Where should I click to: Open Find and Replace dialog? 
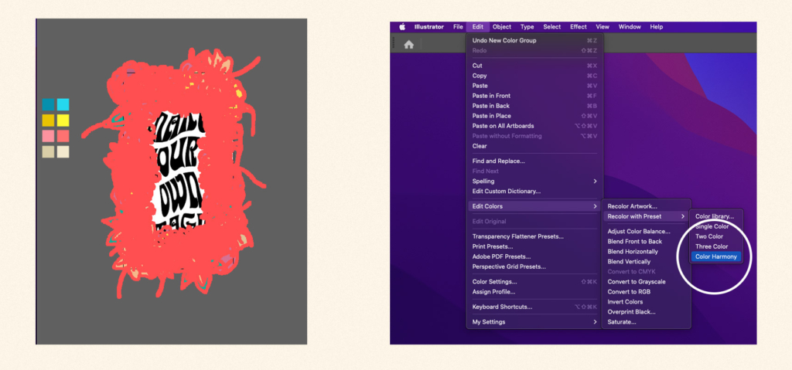(535, 161)
